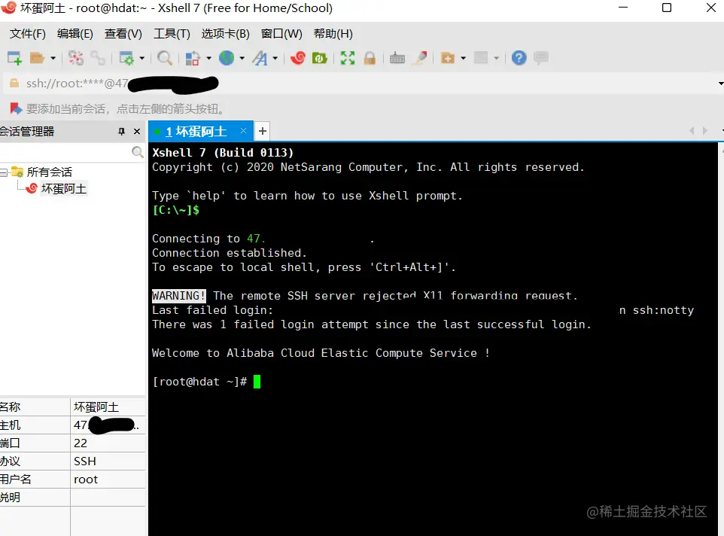Viewport: 724px width, 536px height.
Task: Click the 协议 value SSH cell
Action: 108,461
